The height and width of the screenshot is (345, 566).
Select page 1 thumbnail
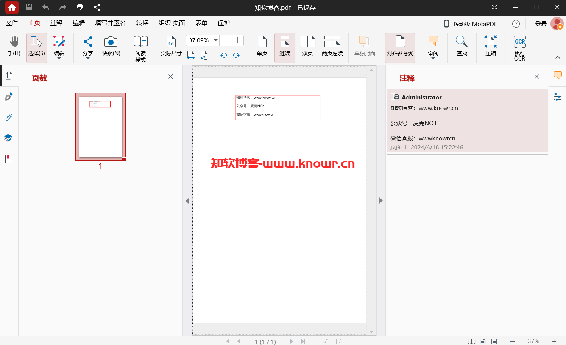100,127
